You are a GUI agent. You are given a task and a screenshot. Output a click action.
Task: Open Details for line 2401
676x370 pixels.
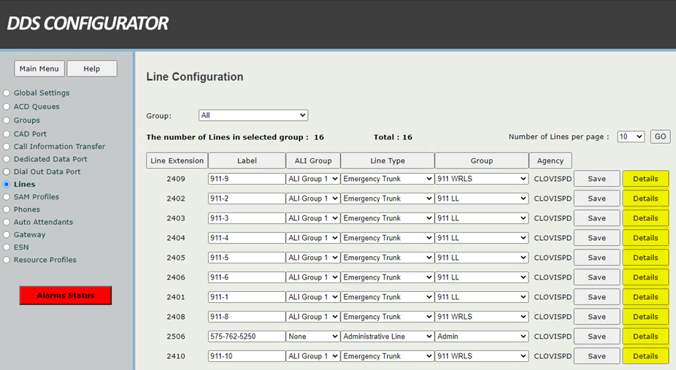click(645, 297)
